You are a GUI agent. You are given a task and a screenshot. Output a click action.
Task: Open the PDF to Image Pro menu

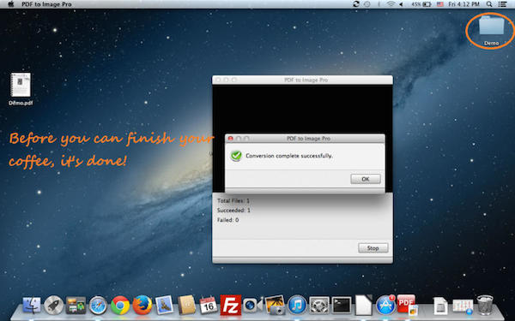(46, 4)
